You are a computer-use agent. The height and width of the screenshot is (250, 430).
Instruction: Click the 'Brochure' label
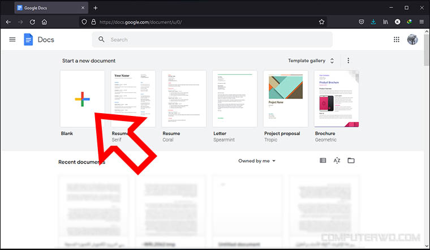(325, 133)
